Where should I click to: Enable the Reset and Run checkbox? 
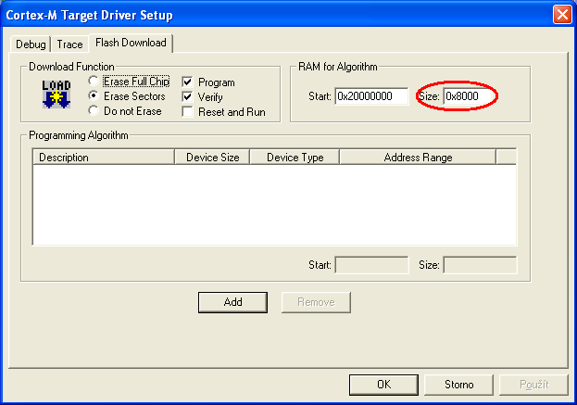(x=187, y=111)
